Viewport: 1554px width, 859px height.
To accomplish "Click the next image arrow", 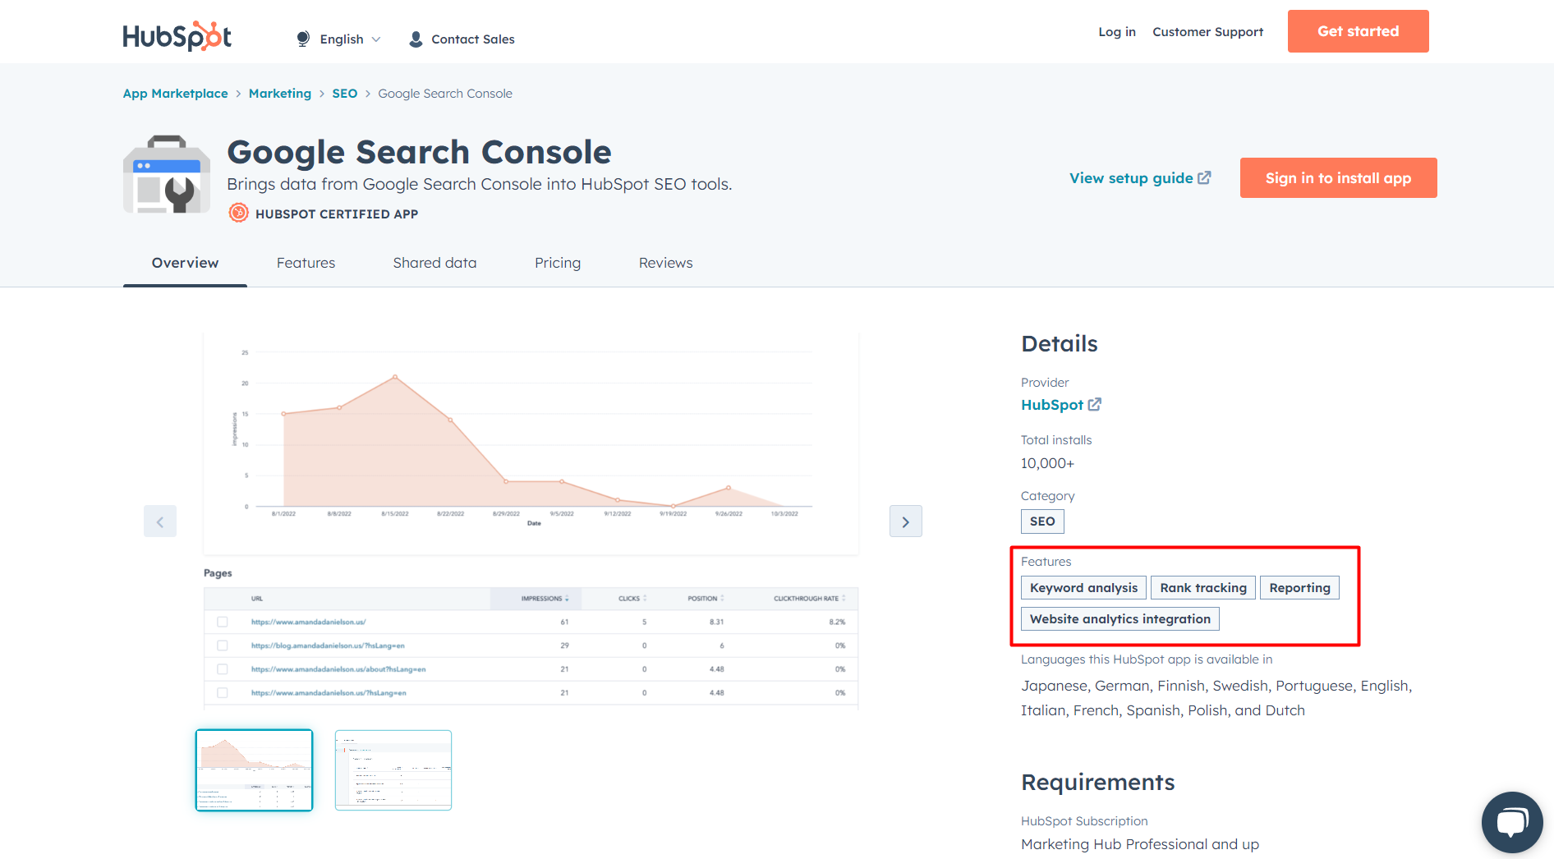I will click(x=906, y=521).
